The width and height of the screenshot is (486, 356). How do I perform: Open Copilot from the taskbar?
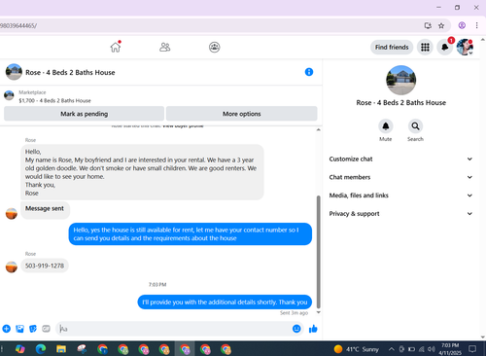(20, 349)
